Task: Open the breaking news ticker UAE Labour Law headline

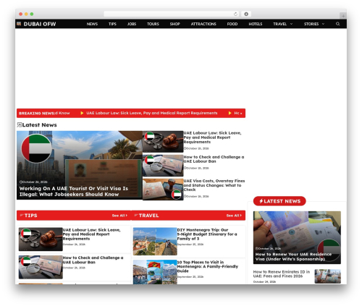Action: 152,113
